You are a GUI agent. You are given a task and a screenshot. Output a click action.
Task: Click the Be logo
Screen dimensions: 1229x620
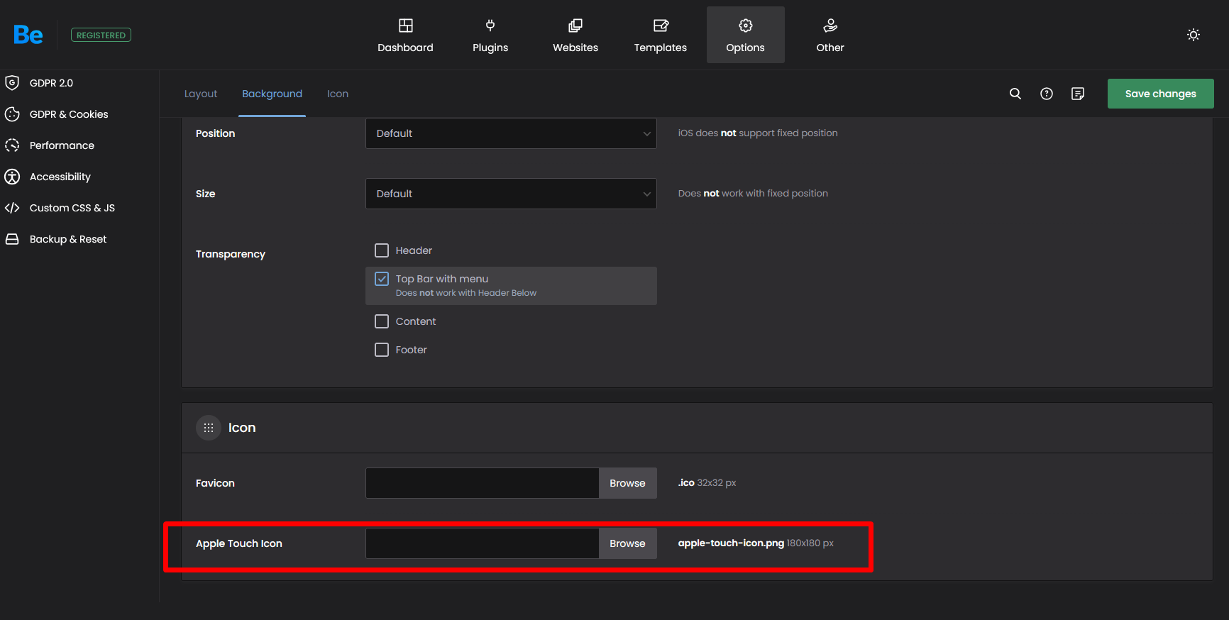28,35
